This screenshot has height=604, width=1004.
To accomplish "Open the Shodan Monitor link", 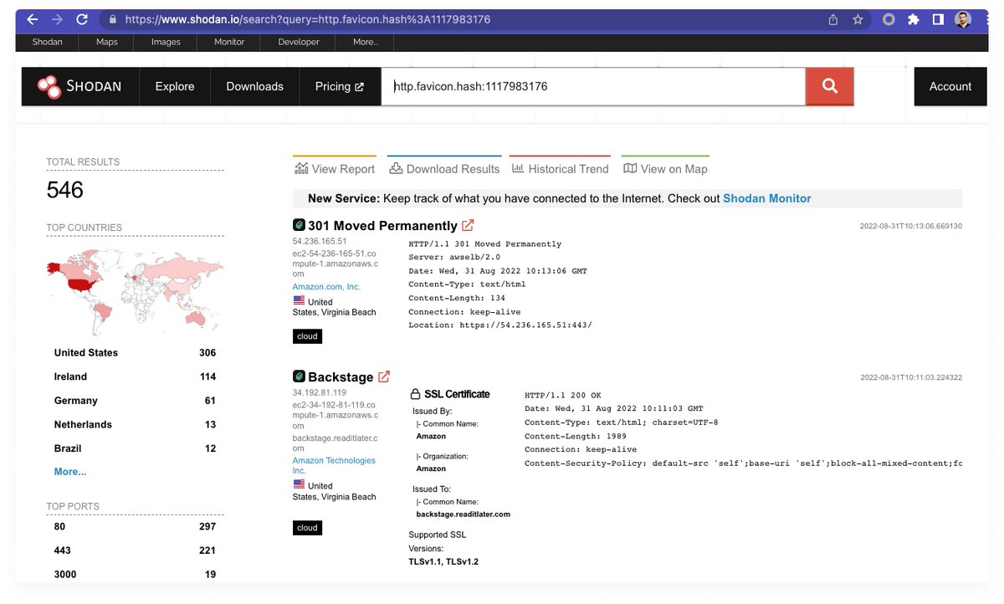I will click(x=766, y=198).
